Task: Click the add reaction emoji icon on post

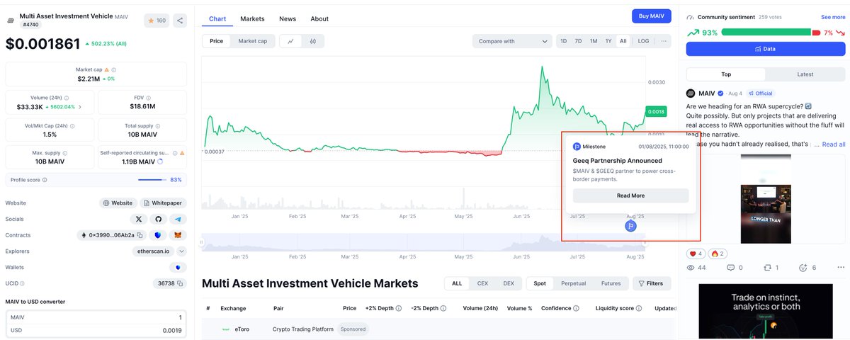Action: tap(803, 268)
